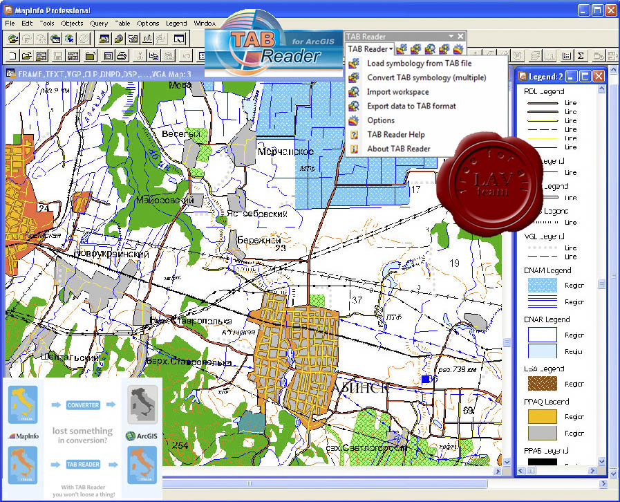Viewport: 620px width, 502px height.
Task: Select Export data to TAB format
Action: [427, 106]
